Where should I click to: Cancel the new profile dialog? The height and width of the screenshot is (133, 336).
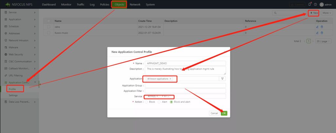[214, 113]
